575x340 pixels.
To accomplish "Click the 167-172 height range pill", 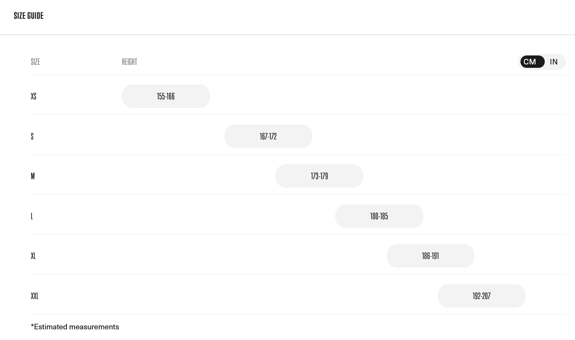I will click(x=268, y=137).
